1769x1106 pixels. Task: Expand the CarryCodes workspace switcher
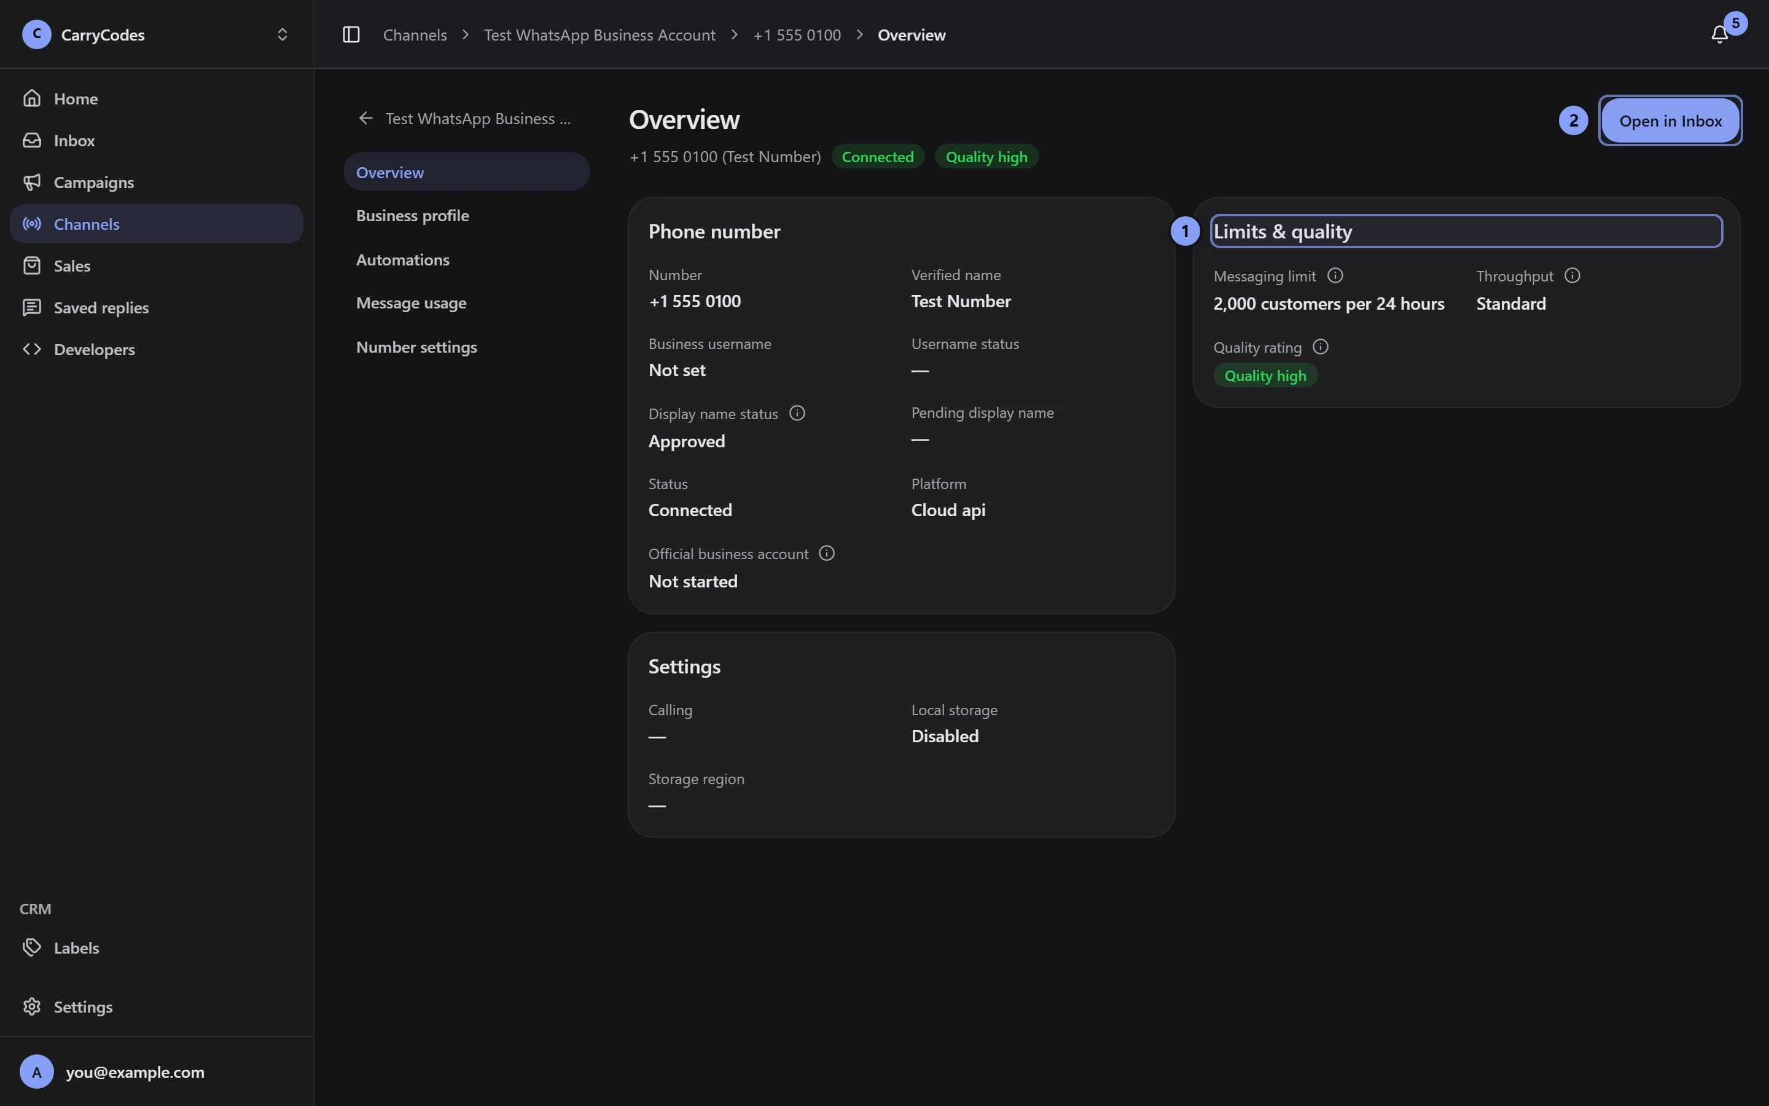click(x=282, y=34)
